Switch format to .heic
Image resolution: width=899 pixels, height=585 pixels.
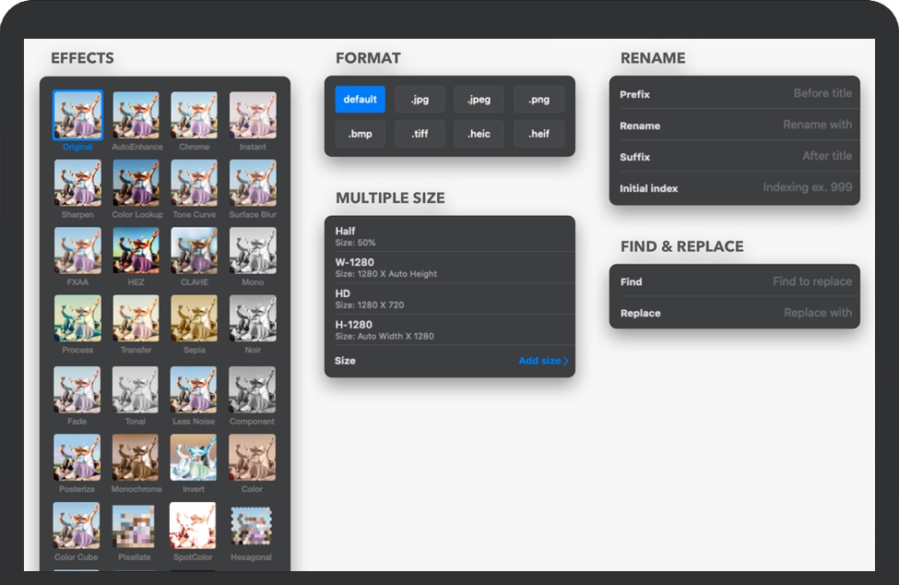point(479,134)
